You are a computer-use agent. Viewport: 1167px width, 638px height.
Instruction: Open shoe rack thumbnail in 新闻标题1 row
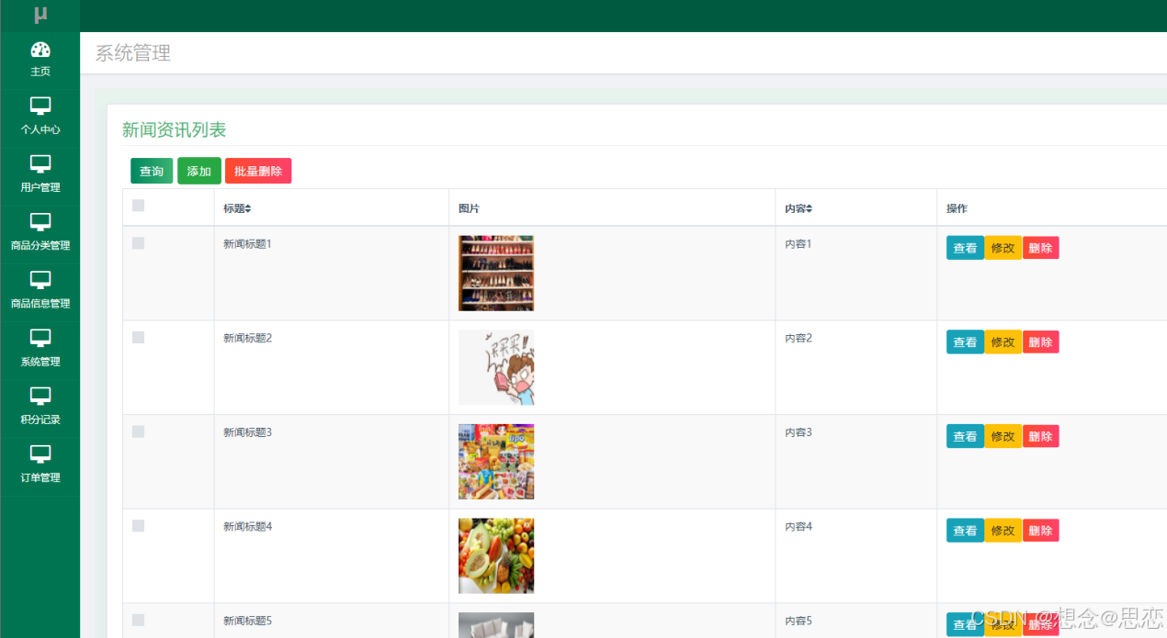(496, 274)
